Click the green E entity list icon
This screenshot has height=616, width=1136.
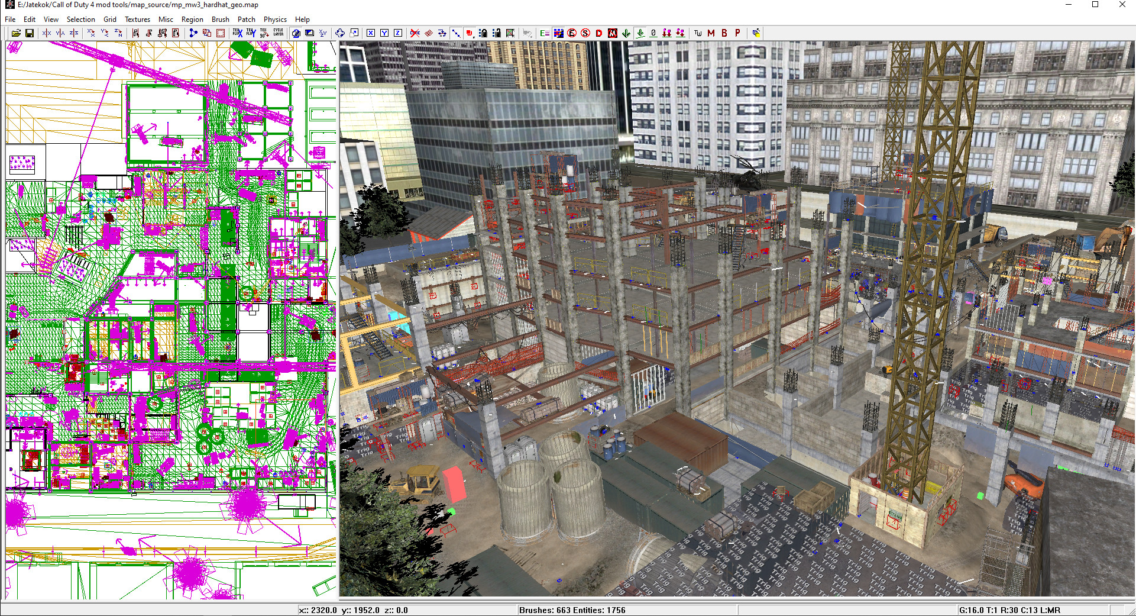(545, 33)
